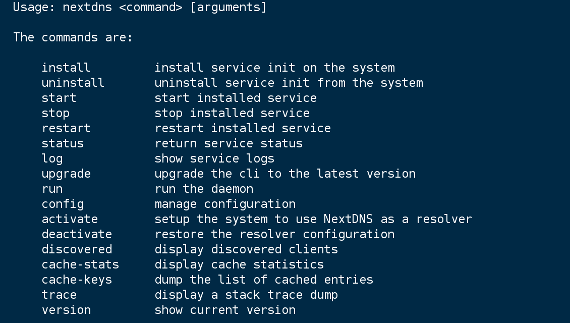Click the 'cache-keys' command name

(x=77, y=280)
